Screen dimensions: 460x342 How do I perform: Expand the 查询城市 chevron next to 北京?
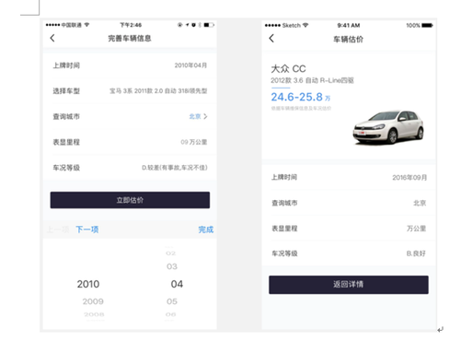click(205, 116)
